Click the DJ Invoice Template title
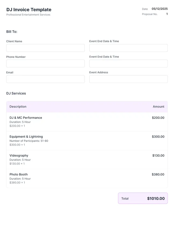 [x=29, y=10]
